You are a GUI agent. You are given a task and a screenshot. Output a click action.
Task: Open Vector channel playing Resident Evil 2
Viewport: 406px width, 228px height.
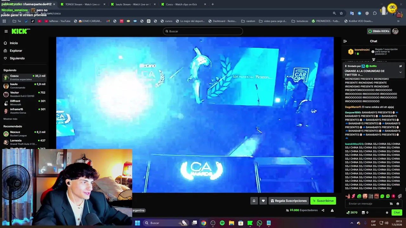(x=24, y=94)
